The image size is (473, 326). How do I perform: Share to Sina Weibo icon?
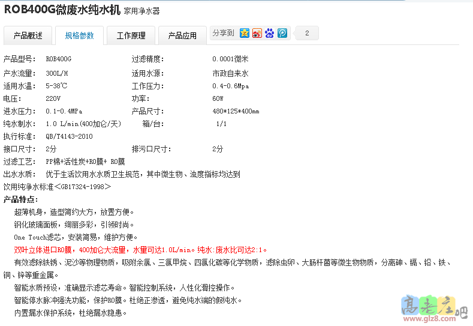(x=257, y=33)
